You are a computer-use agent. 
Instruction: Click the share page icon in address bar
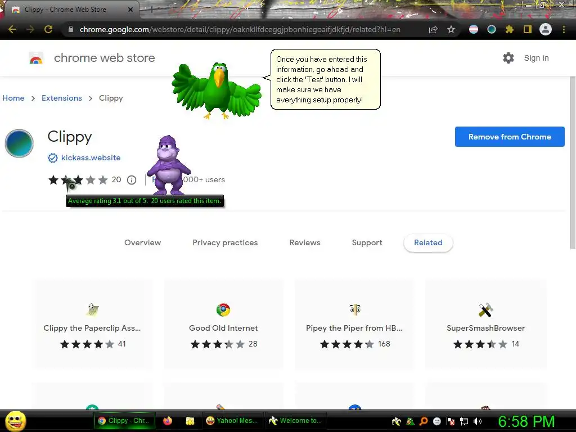click(x=433, y=29)
